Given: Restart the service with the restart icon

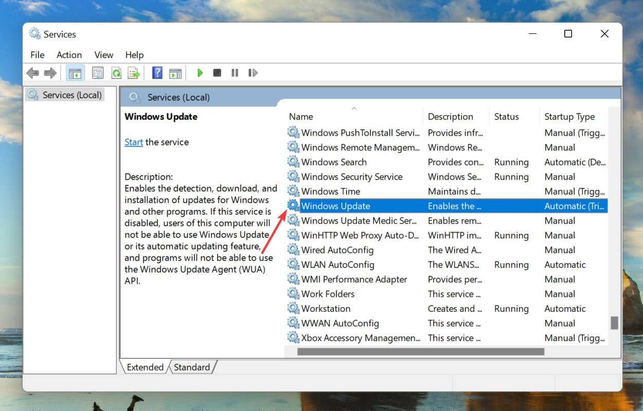Looking at the screenshot, I should point(253,72).
